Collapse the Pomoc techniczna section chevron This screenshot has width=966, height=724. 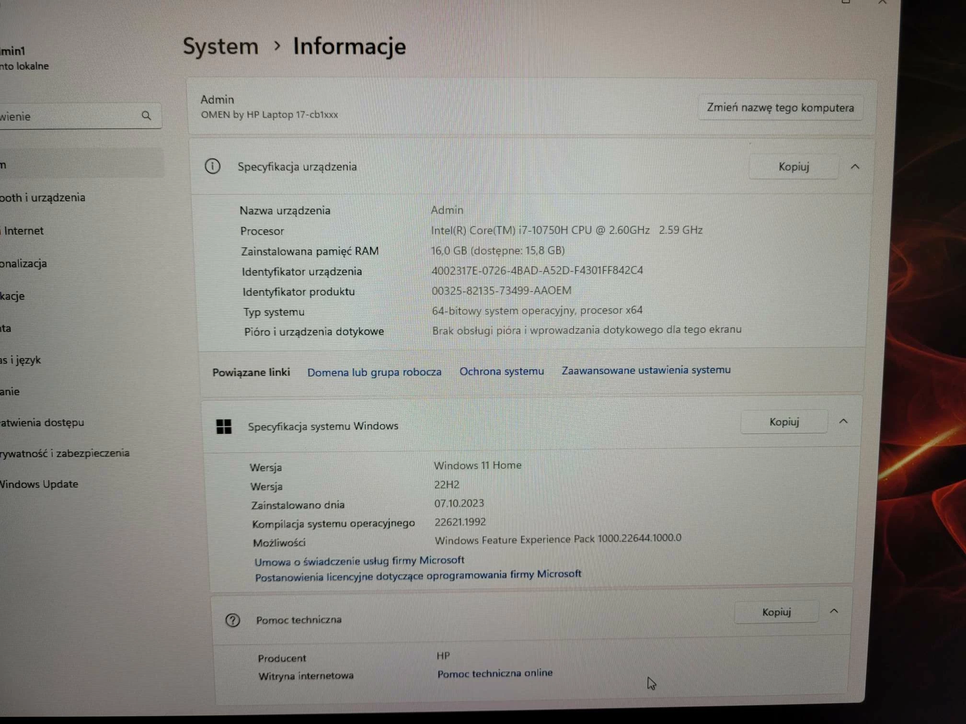pos(834,611)
